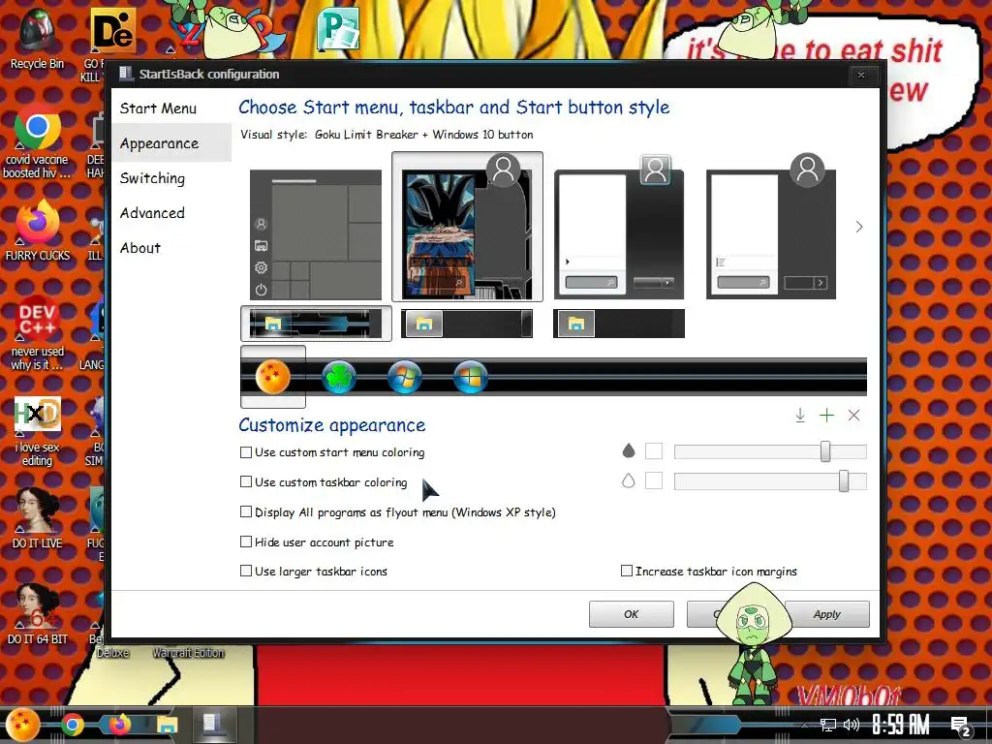This screenshot has width=992, height=744.
Task: Click the 8:59 AM taskbar clock
Action: (900, 725)
